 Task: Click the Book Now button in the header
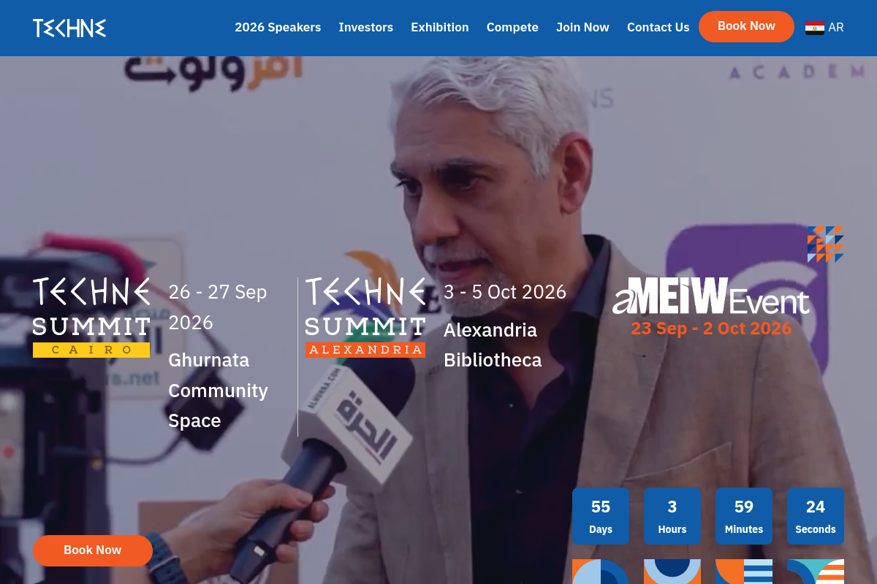[746, 26]
